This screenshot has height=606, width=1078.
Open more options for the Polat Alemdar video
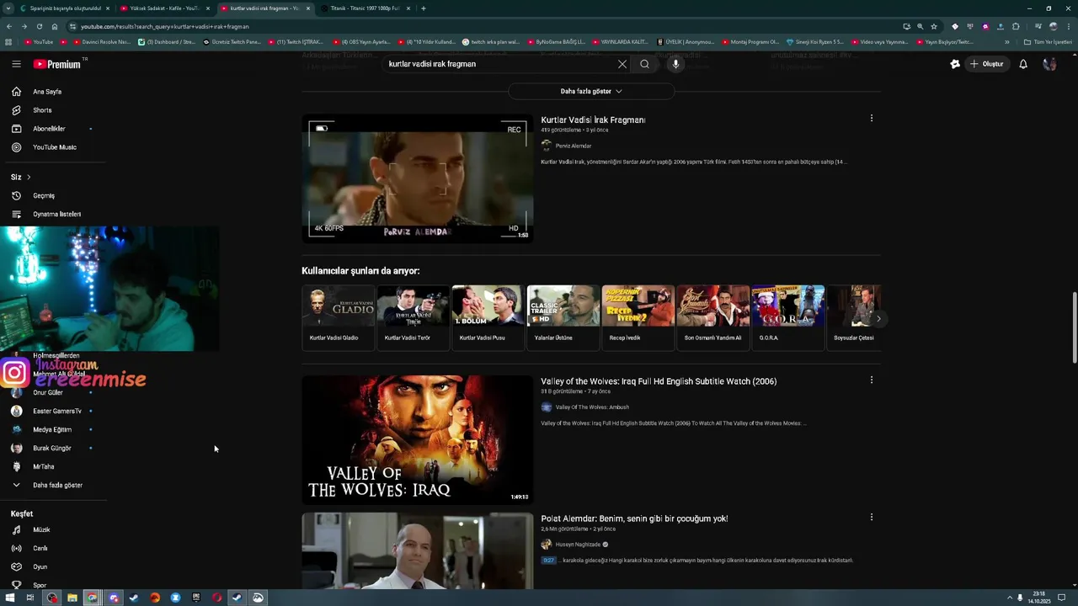872,517
